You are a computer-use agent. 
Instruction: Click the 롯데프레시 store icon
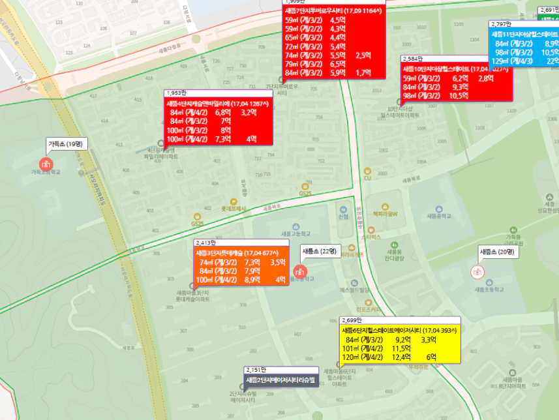coord(233,201)
